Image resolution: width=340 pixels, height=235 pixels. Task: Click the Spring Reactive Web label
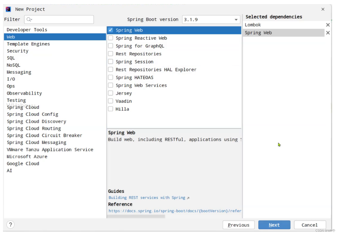[x=141, y=38]
